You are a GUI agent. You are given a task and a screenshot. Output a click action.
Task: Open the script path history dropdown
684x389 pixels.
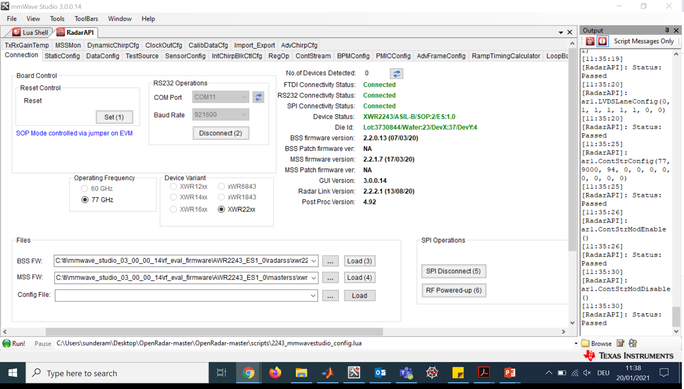click(x=576, y=343)
